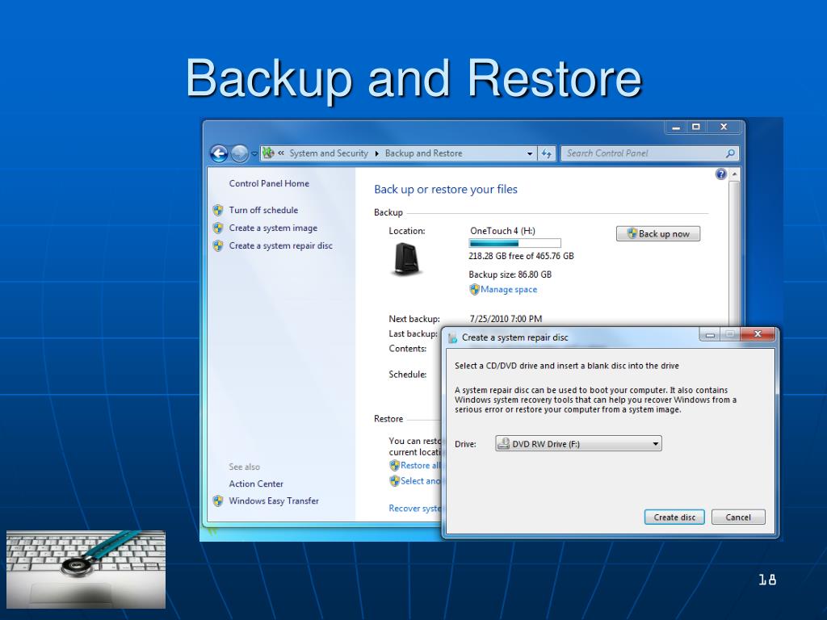The width and height of the screenshot is (827, 620).
Task: Click the drive free space usage bar
Action: [x=514, y=243]
